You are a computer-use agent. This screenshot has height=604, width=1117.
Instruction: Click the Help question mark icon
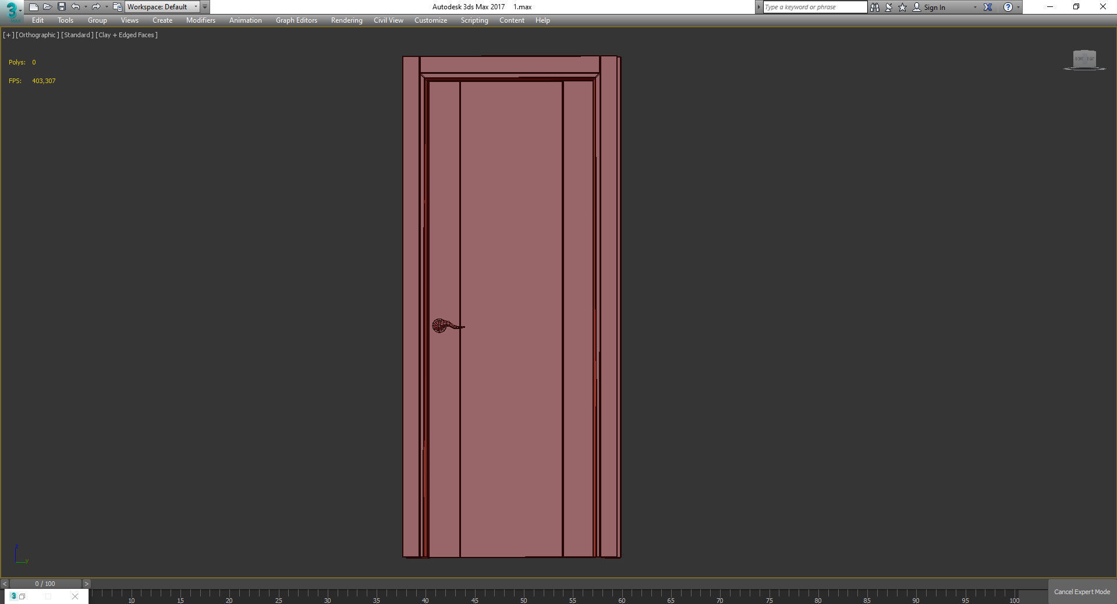1008,7
